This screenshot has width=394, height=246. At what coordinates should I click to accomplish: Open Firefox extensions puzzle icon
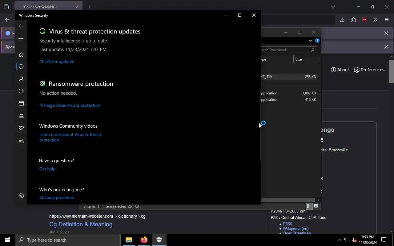(x=353, y=20)
